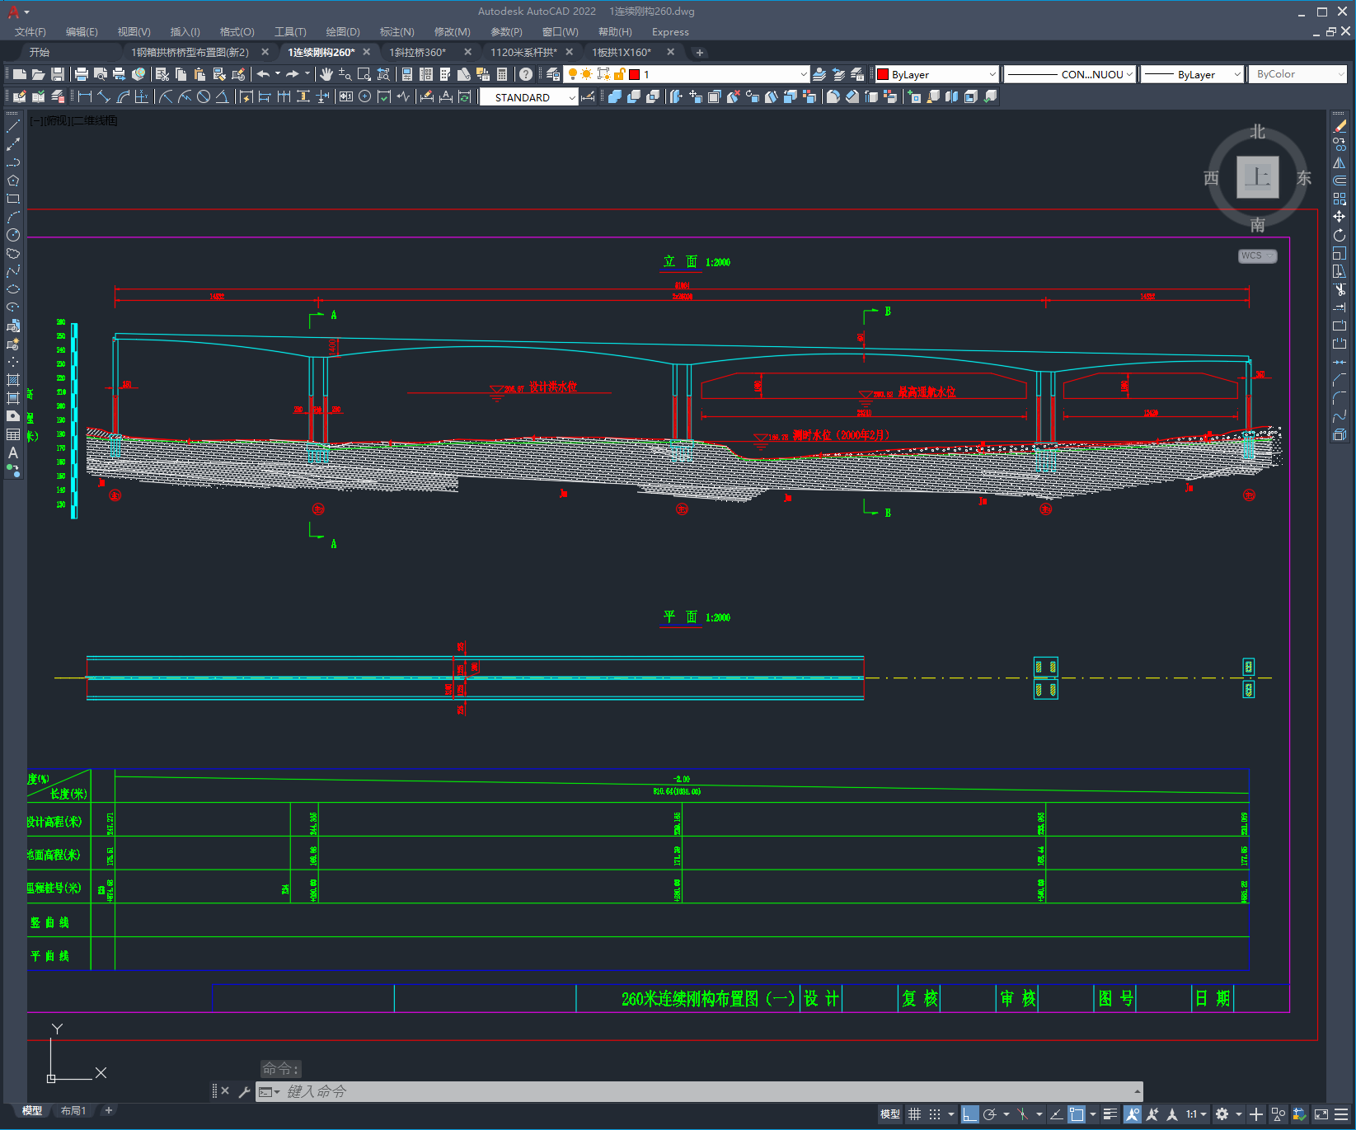Click the Plot Preview icon
The width and height of the screenshot is (1356, 1130).
[x=101, y=74]
